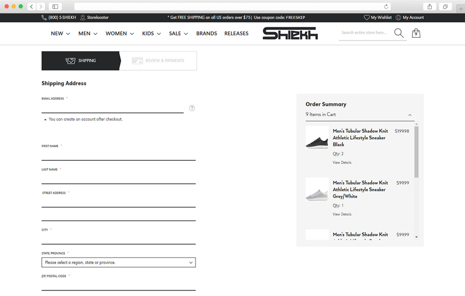Select the SHIPPING step tab

[81, 61]
